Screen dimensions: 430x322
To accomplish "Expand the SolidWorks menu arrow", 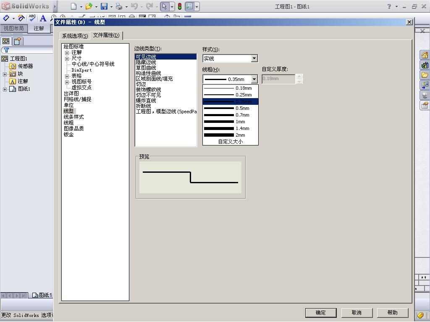I will 55,6.
